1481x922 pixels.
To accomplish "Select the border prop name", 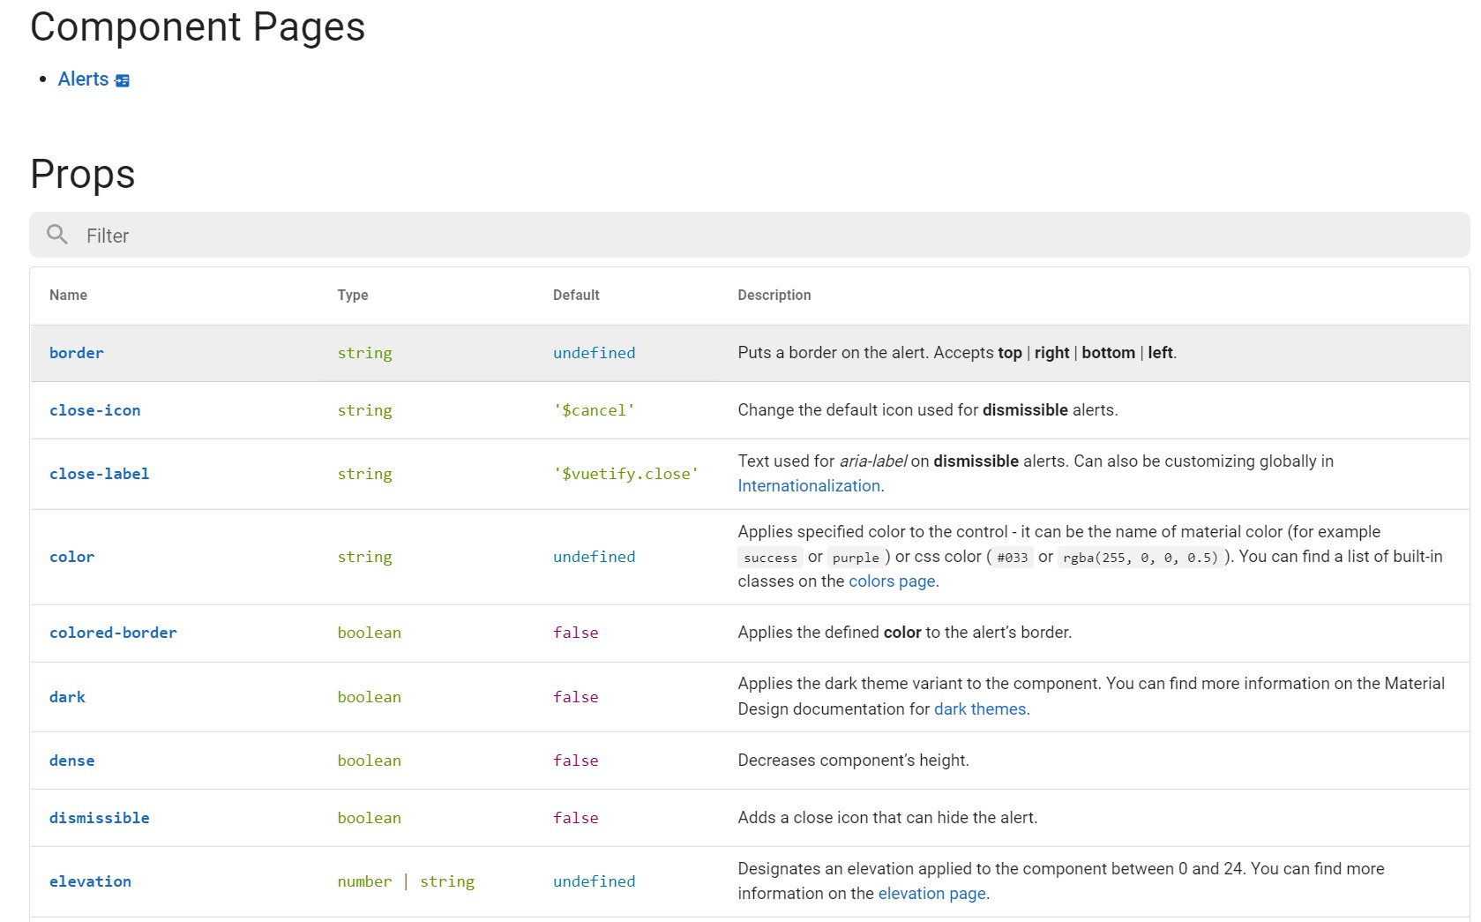I will [77, 353].
